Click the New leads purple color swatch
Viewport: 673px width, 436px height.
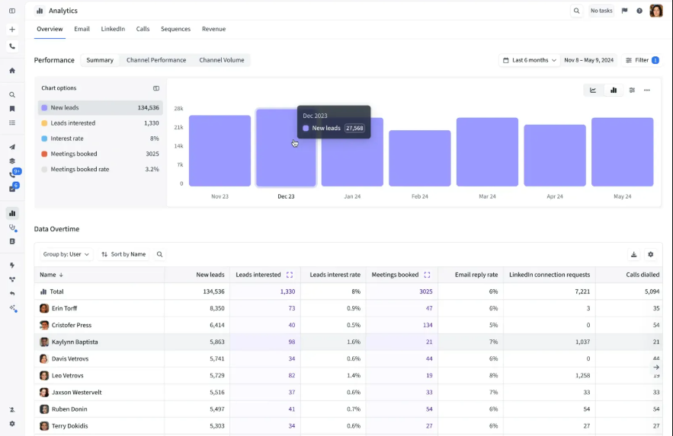(44, 108)
